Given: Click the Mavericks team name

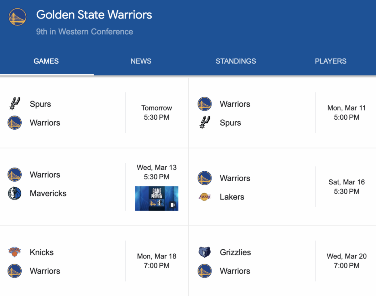Looking at the screenshot, I should (x=48, y=193).
